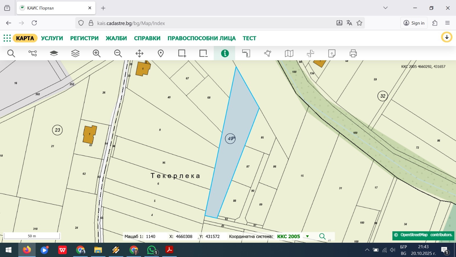
Task: Click the search magnifier tool in the map toolbar
Action: click(11, 53)
